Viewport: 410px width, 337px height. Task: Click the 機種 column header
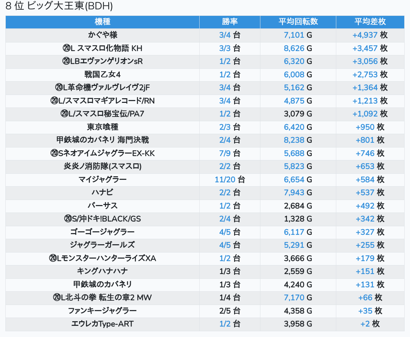pos(102,22)
